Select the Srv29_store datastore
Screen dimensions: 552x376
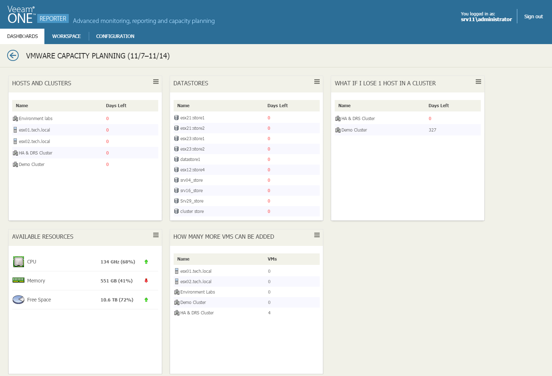[x=247, y=201]
